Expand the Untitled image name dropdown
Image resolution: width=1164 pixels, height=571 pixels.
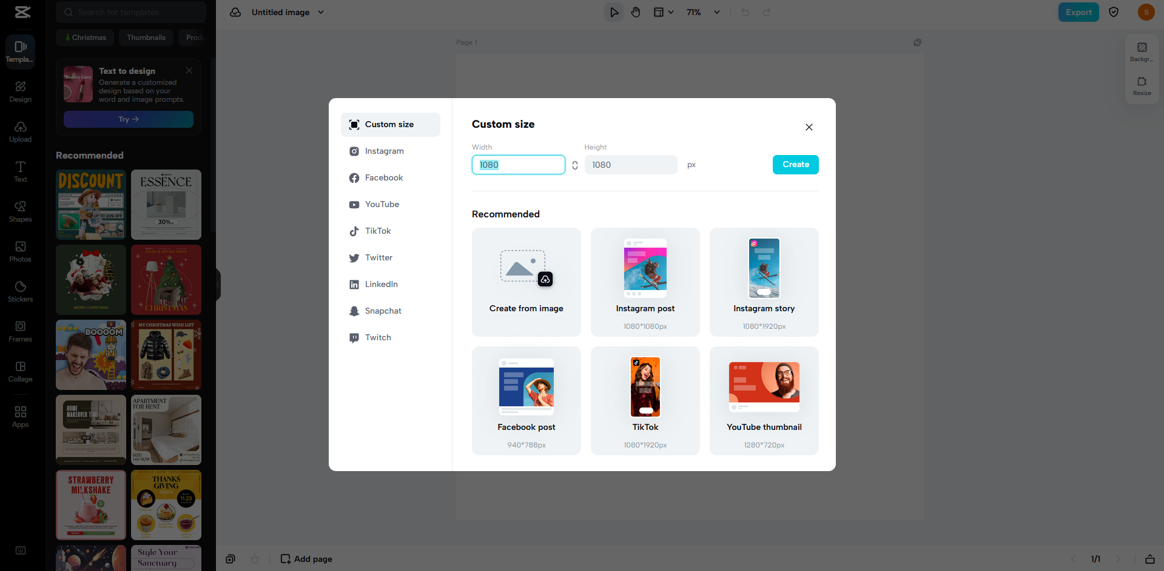(321, 12)
